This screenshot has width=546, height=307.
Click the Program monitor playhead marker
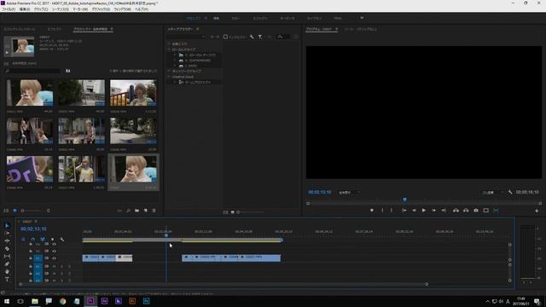point(404,199)
